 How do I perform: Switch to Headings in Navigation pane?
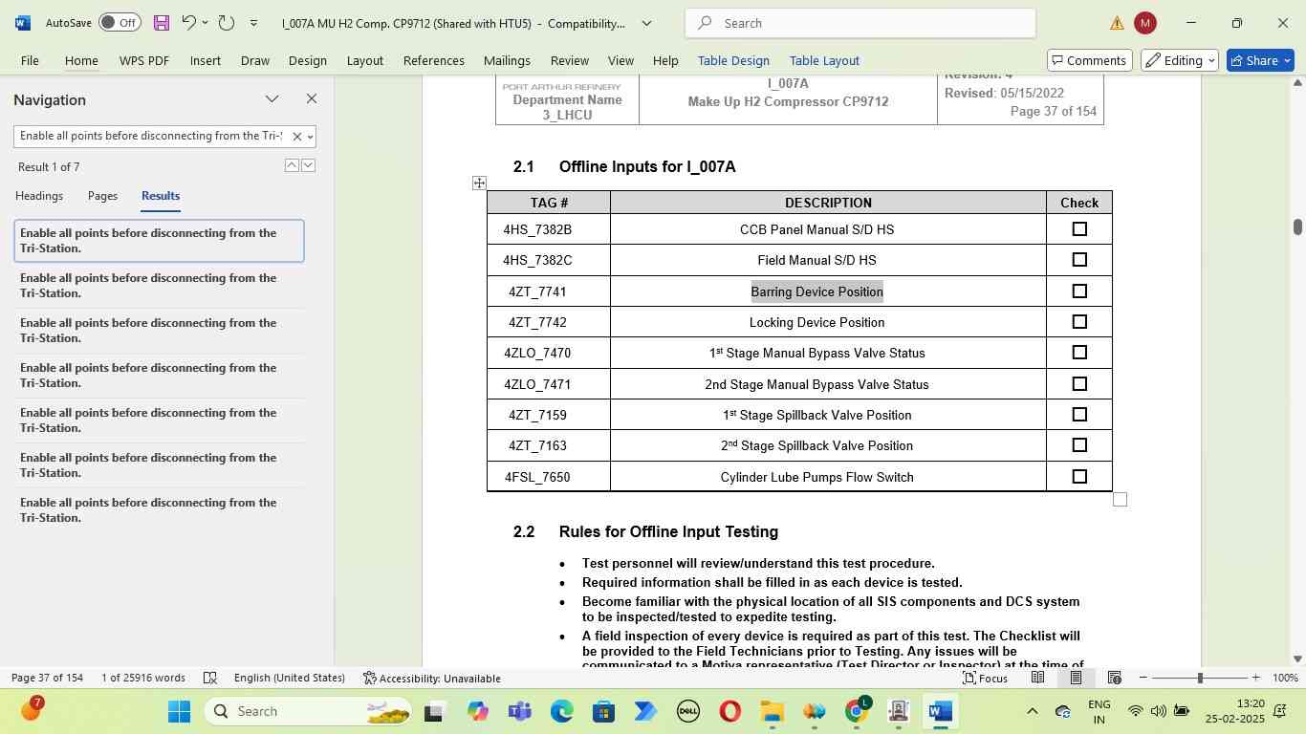(39, 196)
